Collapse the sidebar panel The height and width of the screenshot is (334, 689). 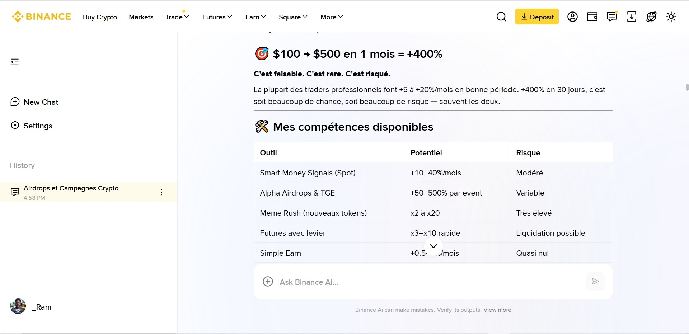(15, 62)
